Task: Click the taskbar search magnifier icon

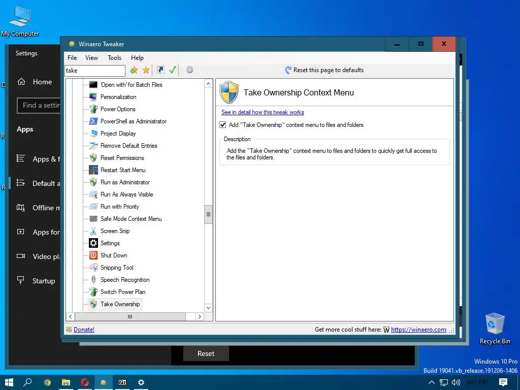Action: pos(28,382)
